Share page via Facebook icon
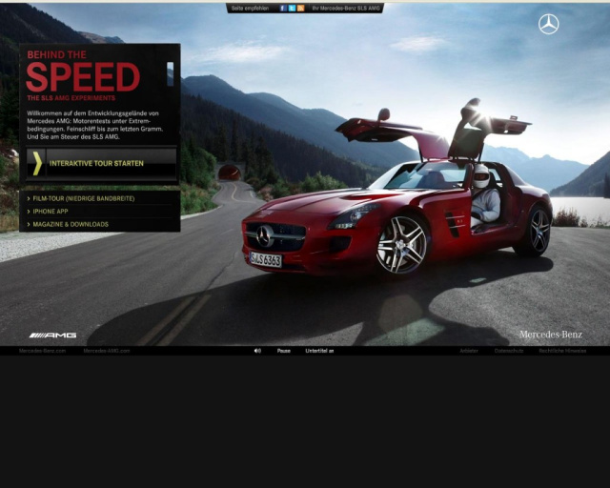The height and width of the screenshot is (488, 610). click(x=283, y=8)
